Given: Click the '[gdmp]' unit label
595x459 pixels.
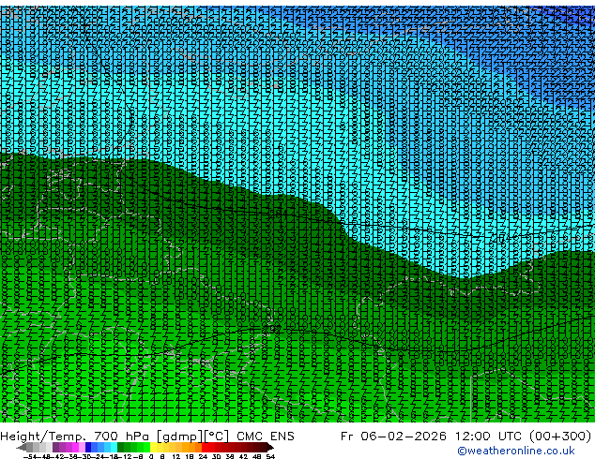Looking at the screenshot, I should point(178,437).
